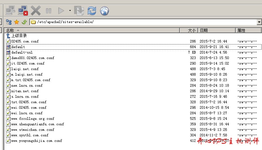Click the blue refresh arrows icon
262x150 pixels.
pyautogui.click(x=92, y=11)
